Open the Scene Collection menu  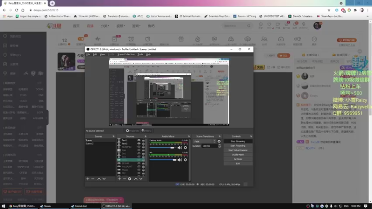(x=126, y=54)
